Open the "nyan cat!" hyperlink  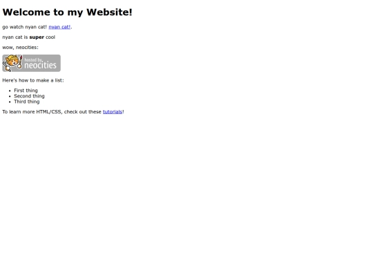tap(59, 27)
